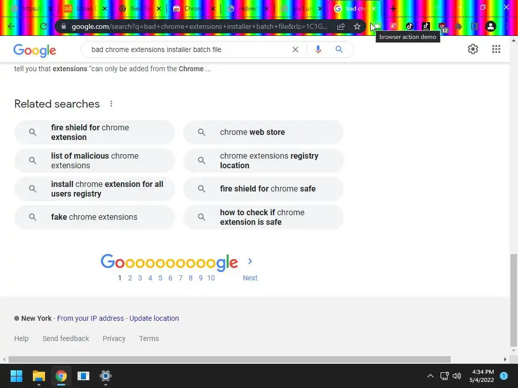
Task: Close the active bad chrome tab
Action: click(x=374, y=9)
